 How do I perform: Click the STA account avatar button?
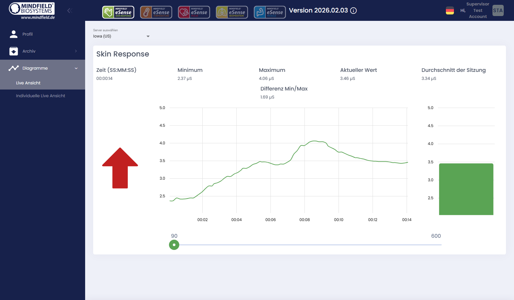click(x=498, y=10)
